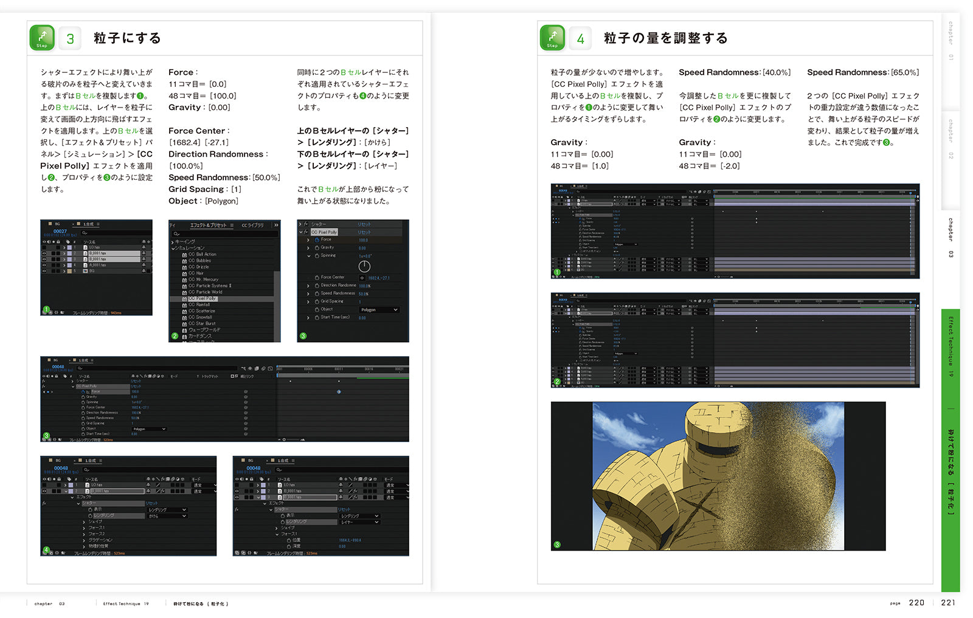973x618 pixels.
Task: Switch to エフェクト&プリセット tab
Action: coord(209,225)
